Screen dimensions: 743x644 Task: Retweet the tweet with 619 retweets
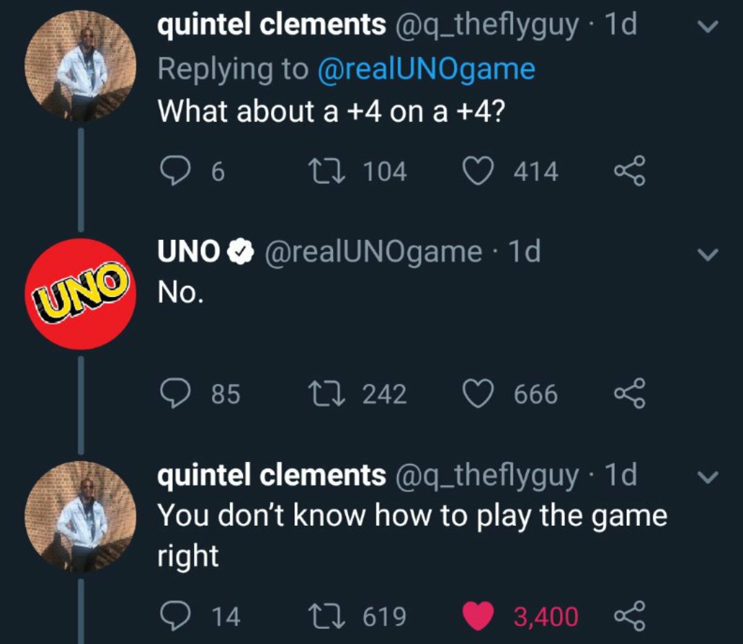[327, 617]
